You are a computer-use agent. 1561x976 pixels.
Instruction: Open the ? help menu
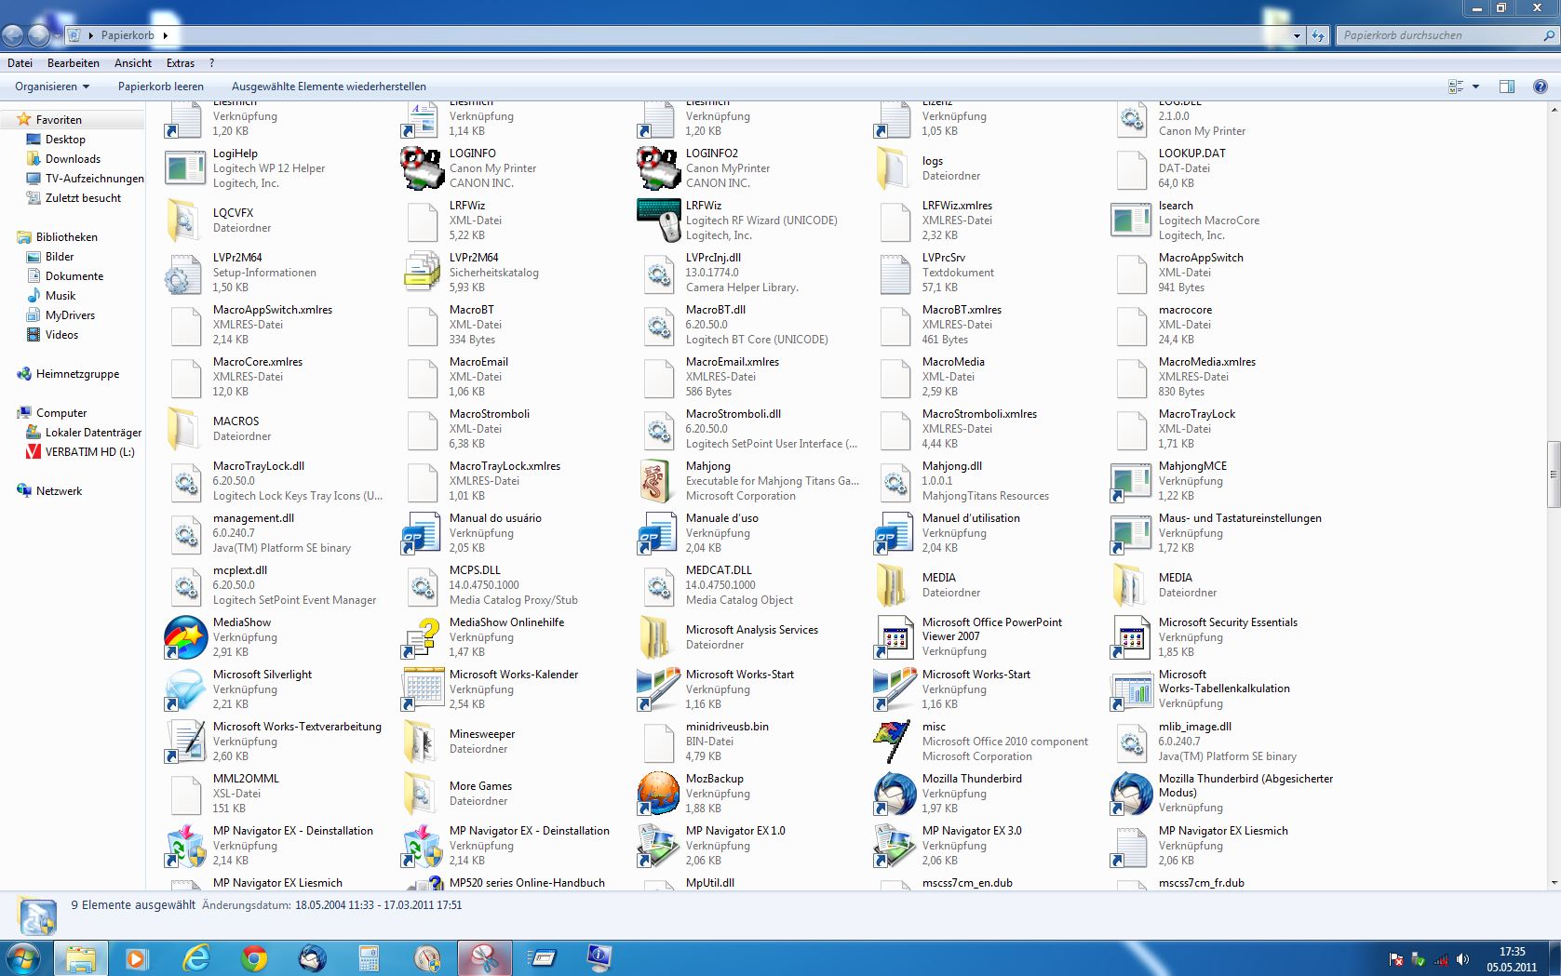point(212,63)
